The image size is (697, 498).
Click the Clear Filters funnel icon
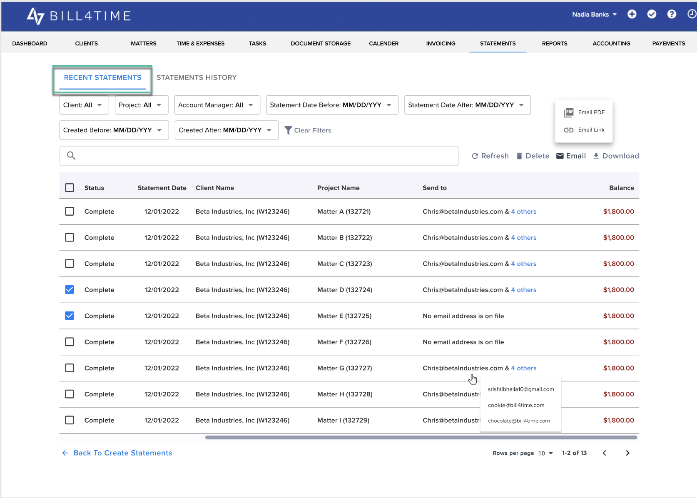[x=288, y=130]
